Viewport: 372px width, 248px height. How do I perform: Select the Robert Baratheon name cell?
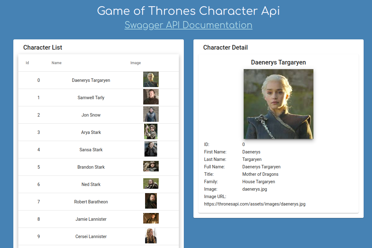click(91, 202)
